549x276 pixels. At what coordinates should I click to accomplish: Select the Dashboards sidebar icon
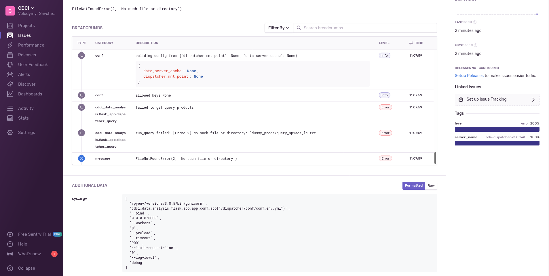point(10,94)
